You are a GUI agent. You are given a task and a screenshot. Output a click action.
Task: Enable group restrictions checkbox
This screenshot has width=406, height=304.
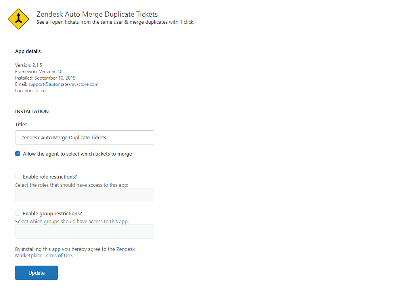pyautogui.click(x=17, y=213)
